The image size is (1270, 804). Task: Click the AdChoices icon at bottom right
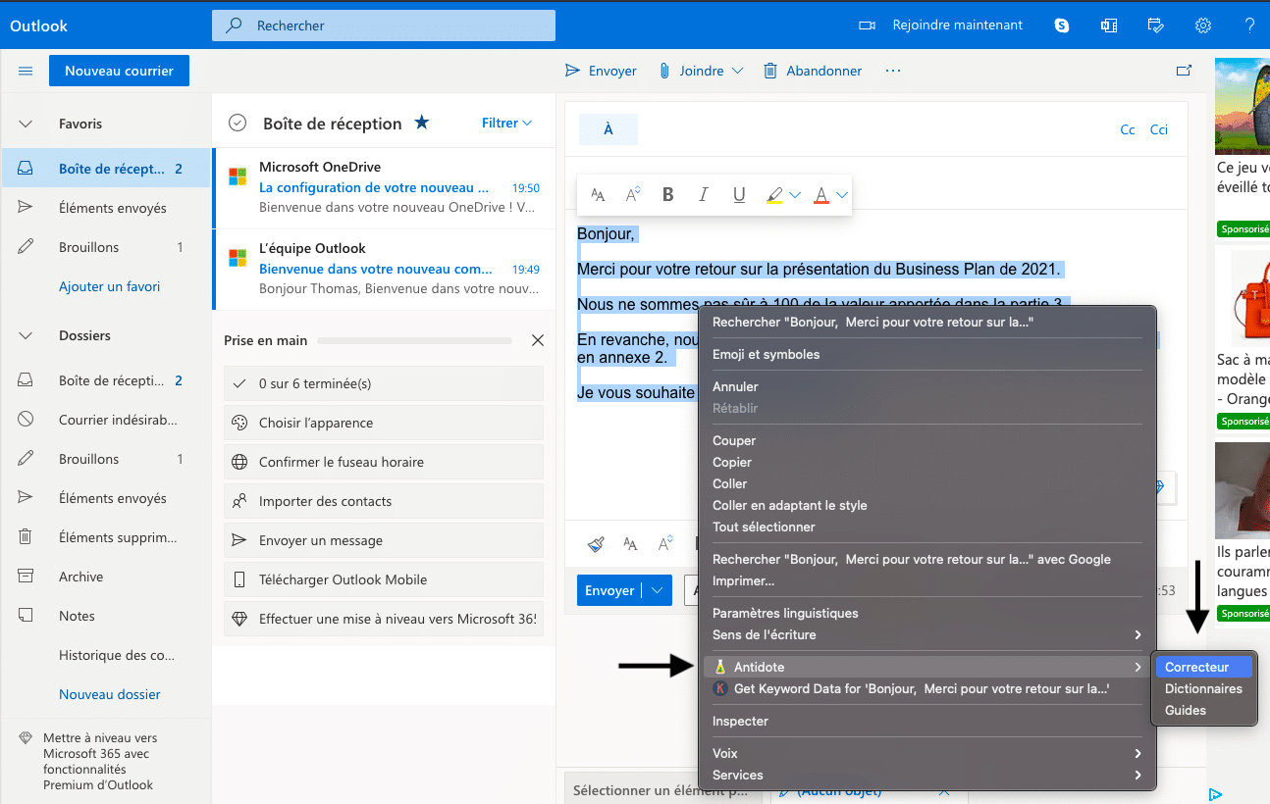(1215, 794)
